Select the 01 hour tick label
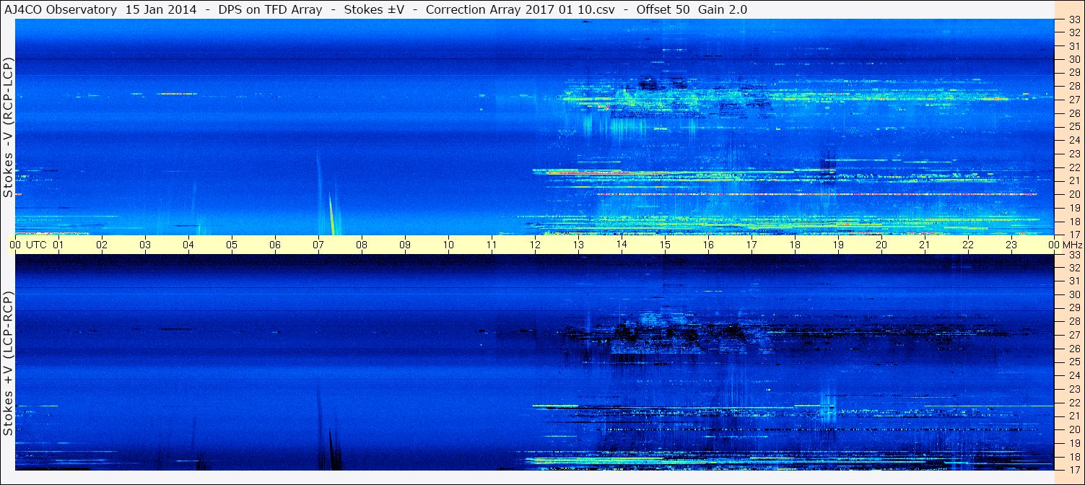The width and height of the screenshot is (1085, 485). pos(58,245)
